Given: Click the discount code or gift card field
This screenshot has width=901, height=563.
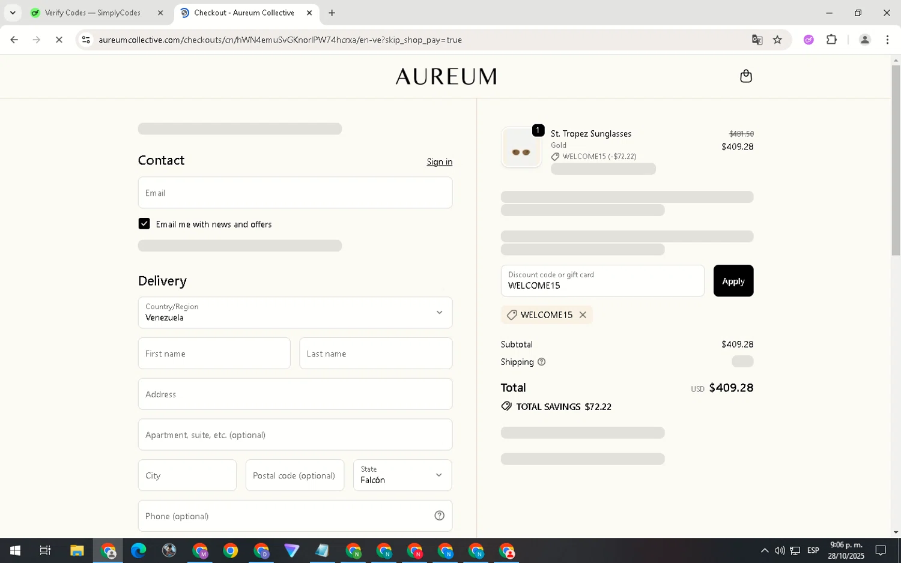Looking at the screenshot, I should coord(602,281).
